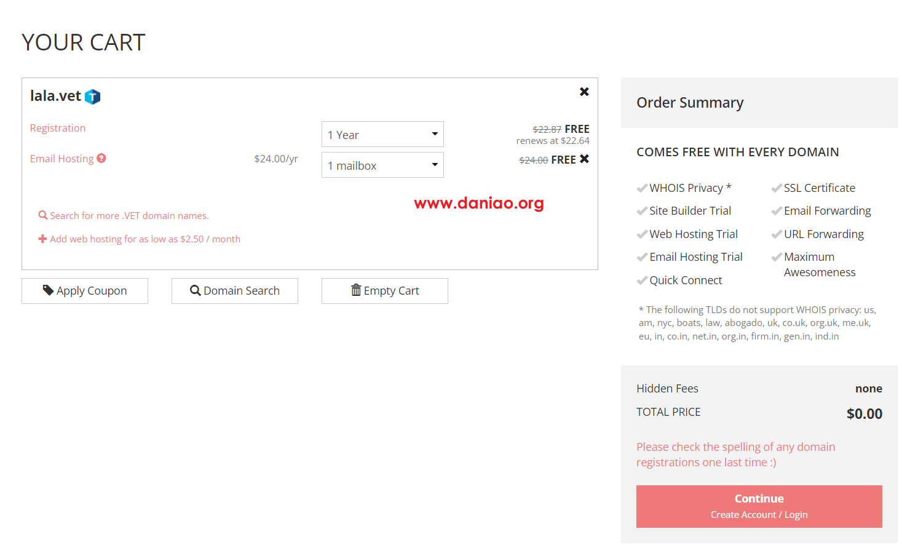This screenshot has height=545, width=902.
Task: Open the 1 mailbox quantity dropdown
Action: [x=382, y=165]
